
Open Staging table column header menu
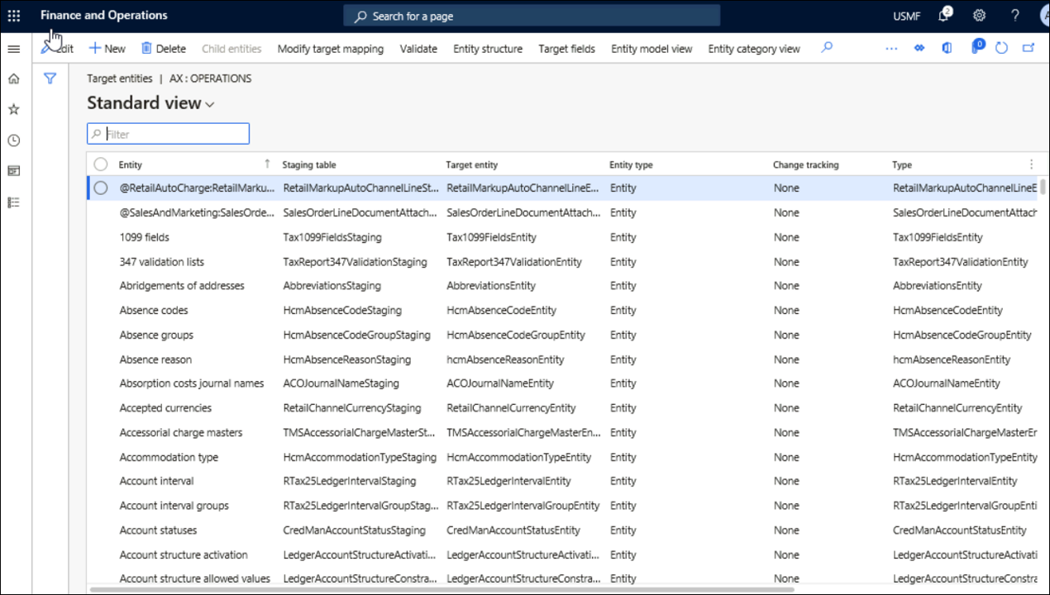pyautogui.click(x=308, y=164)
